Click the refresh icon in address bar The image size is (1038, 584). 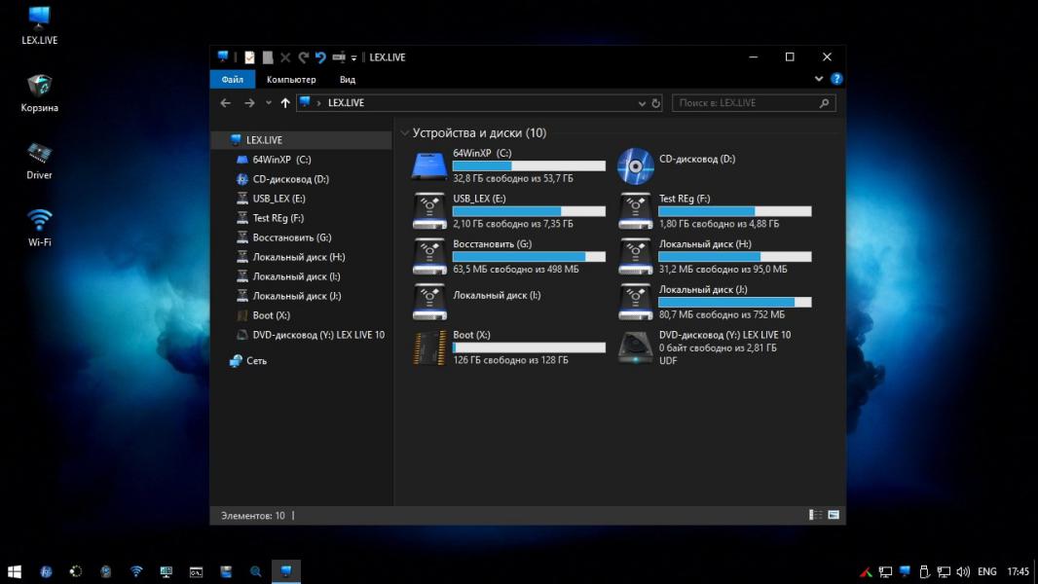(x=655, y=103)
